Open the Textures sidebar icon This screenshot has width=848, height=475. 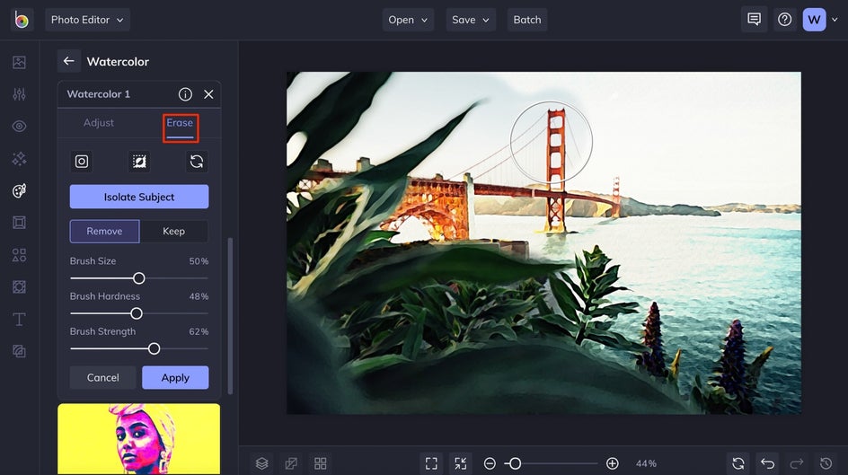pyautogui.click(x=19, y=351)
